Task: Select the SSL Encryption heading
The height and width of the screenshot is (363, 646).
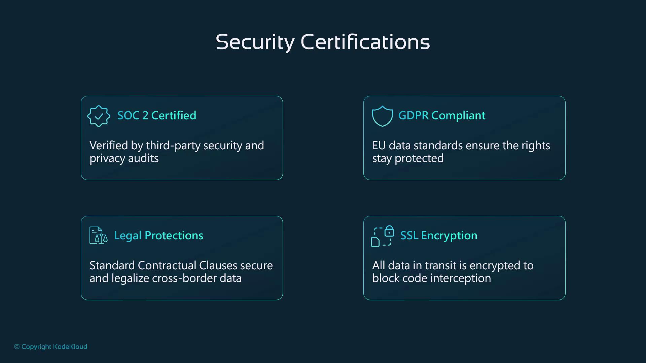Action: pyautogui.click(x=438, y=235)
